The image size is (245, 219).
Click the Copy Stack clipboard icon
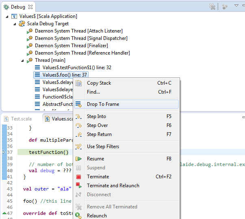point(79,83)
